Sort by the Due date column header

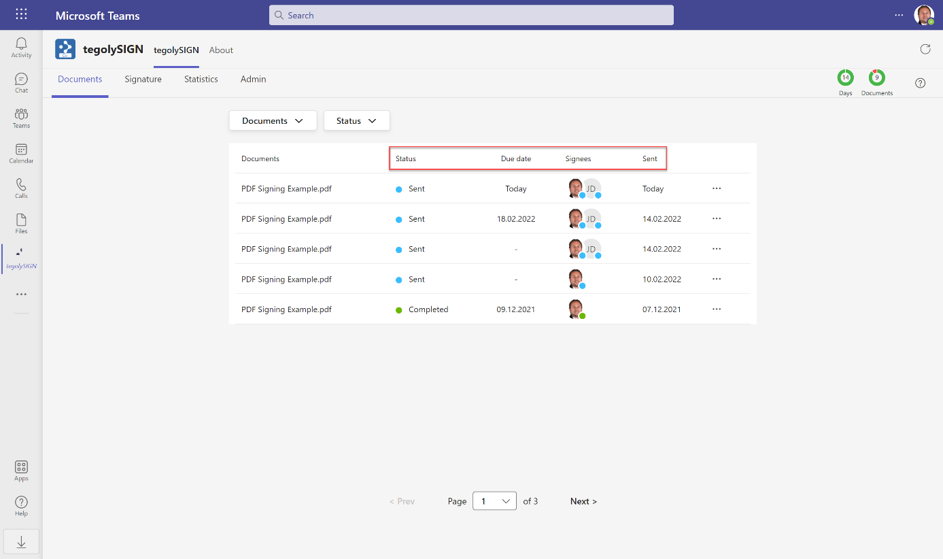(516, 158)
